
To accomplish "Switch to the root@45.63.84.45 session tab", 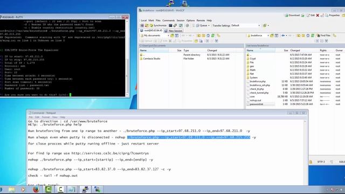I will coord(151,31).
